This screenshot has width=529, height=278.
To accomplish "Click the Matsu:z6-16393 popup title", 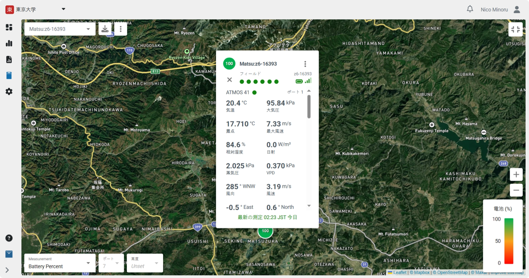I will point(258,64).
